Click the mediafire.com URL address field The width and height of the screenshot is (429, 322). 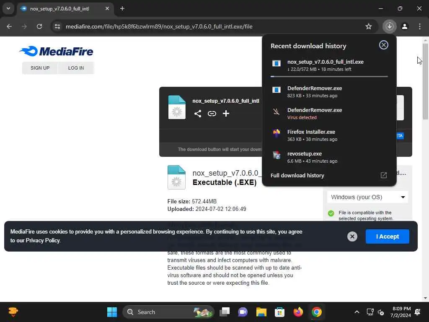pos(159,26)
